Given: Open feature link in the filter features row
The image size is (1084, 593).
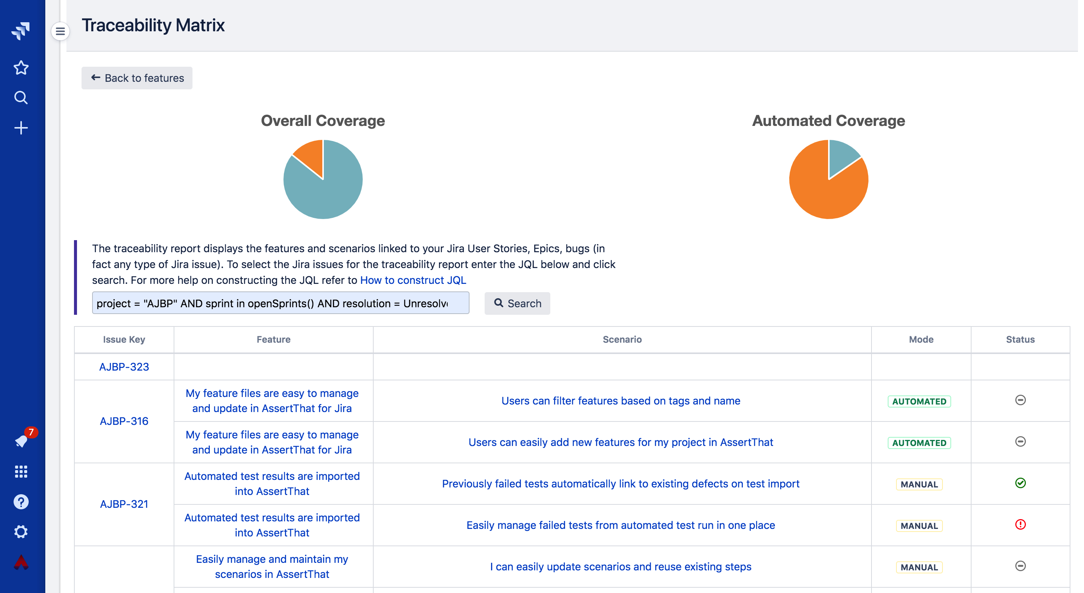Looking at the screenshot, I should pyautogui.click(x=272, y=401).
